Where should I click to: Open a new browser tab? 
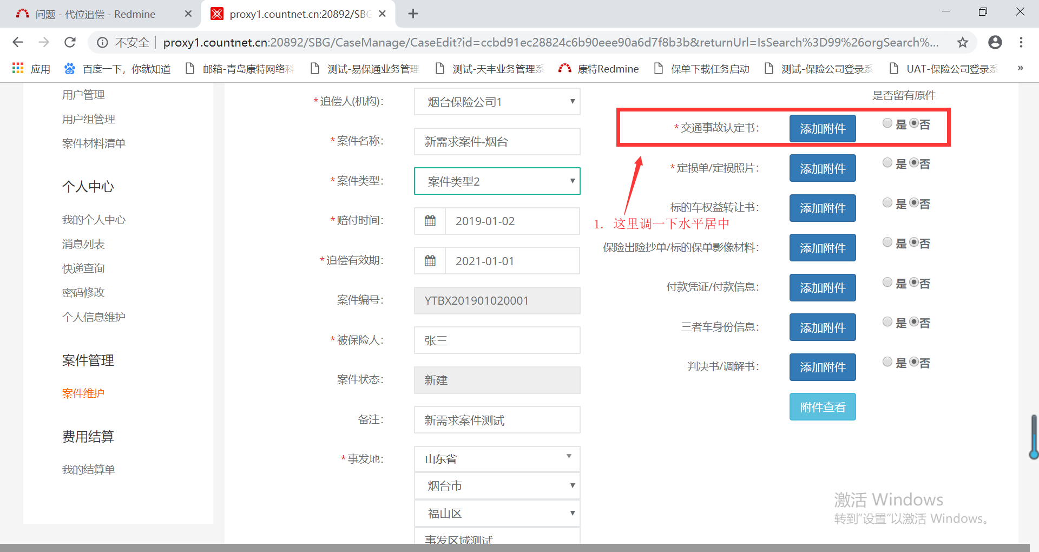click(413, 14)
